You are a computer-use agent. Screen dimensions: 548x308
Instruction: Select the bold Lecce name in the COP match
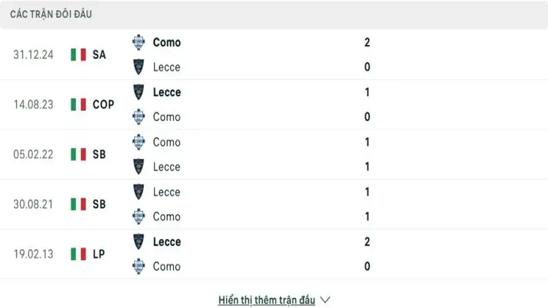(166, 92)
